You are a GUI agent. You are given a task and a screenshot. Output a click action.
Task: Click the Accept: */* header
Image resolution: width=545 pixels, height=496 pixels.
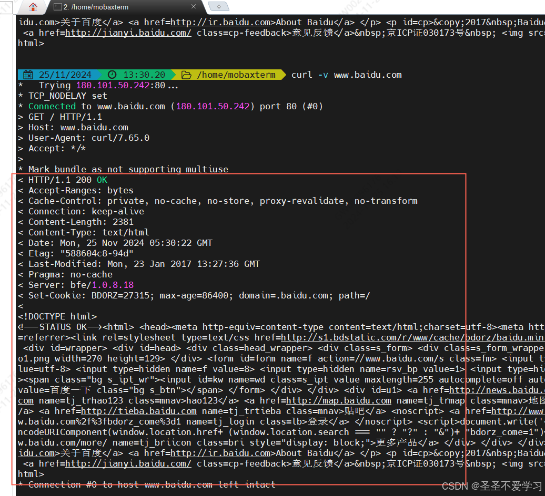57,148
